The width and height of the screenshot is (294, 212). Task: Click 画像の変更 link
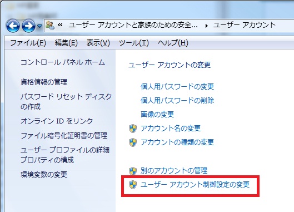(x=157, y=114)
